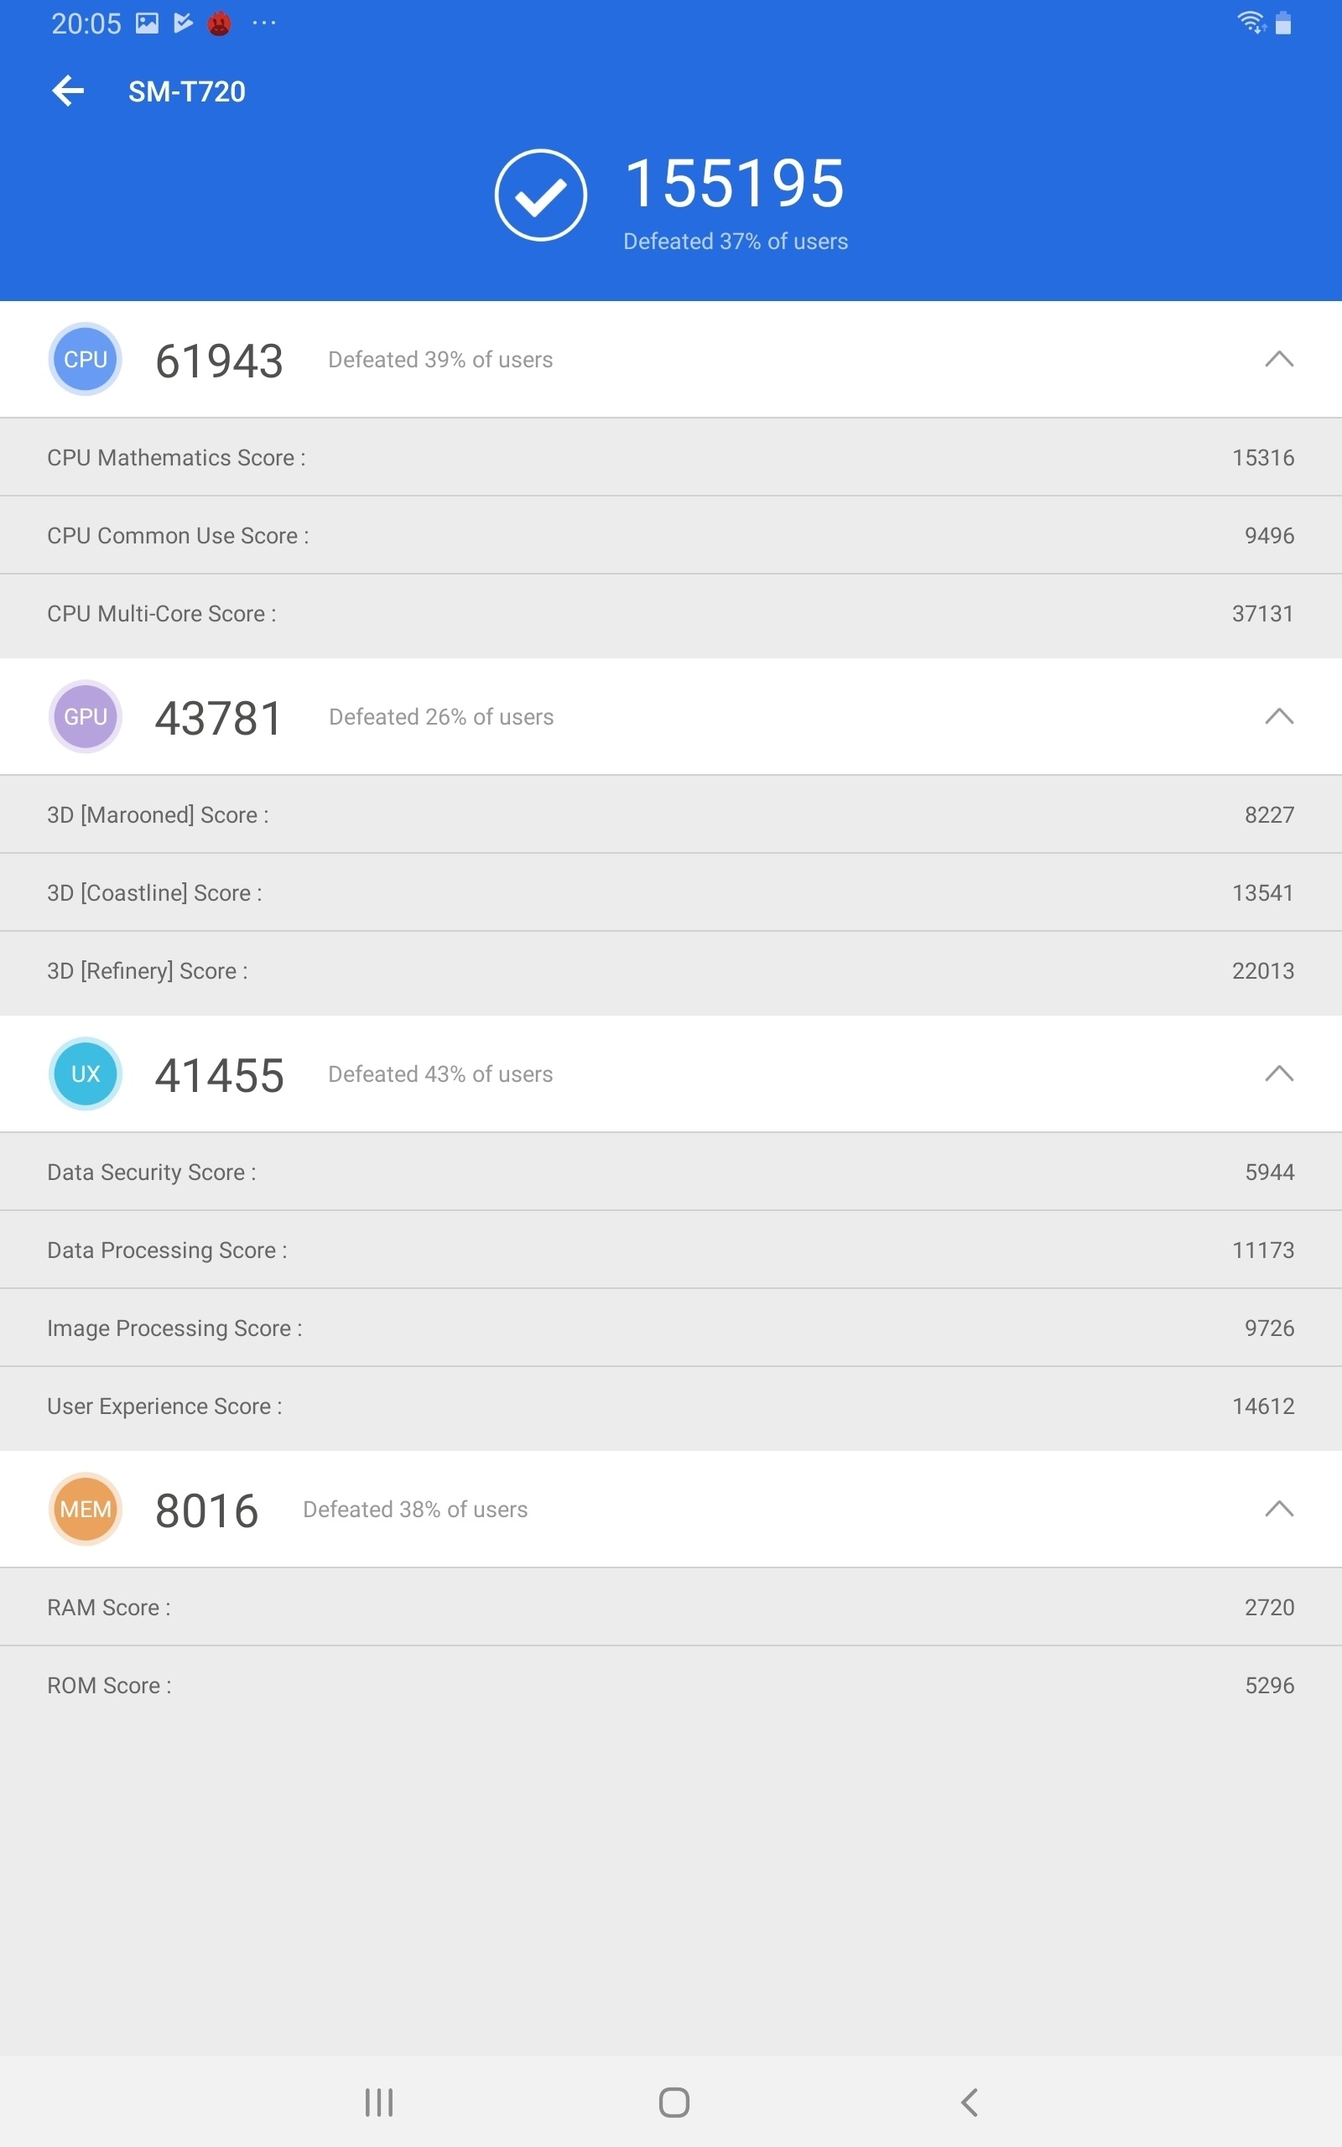Select the 3D [Refinery] Score row

point(671,970)
